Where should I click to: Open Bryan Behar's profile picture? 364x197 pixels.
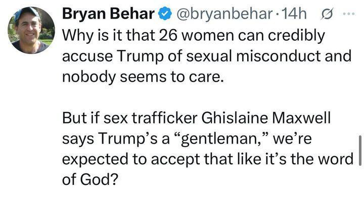coord(31,31)
